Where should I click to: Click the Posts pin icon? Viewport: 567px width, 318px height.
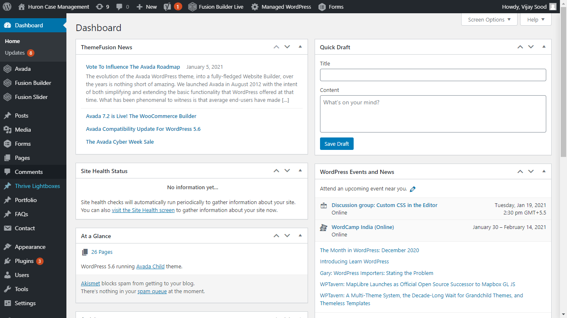(7, 116)
